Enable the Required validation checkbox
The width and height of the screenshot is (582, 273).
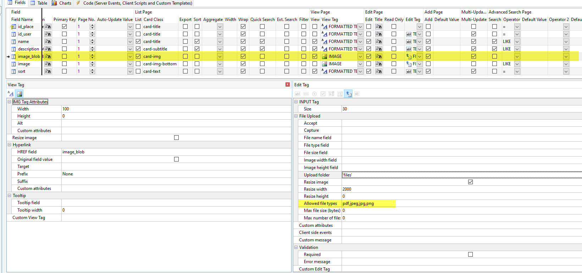(470, 254)
